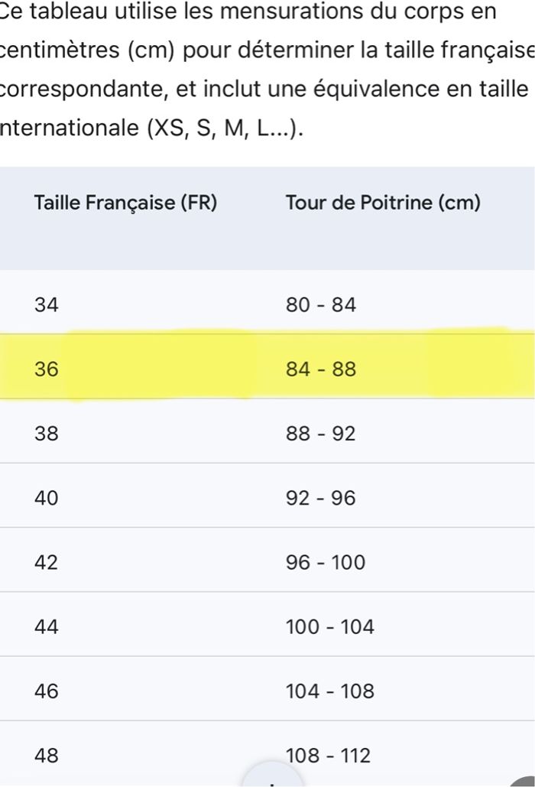The height and width of the screenshot is (787, 535).
Task: Tap the partially visible floating button at bottom center
Action: click(x=271, y=776)
